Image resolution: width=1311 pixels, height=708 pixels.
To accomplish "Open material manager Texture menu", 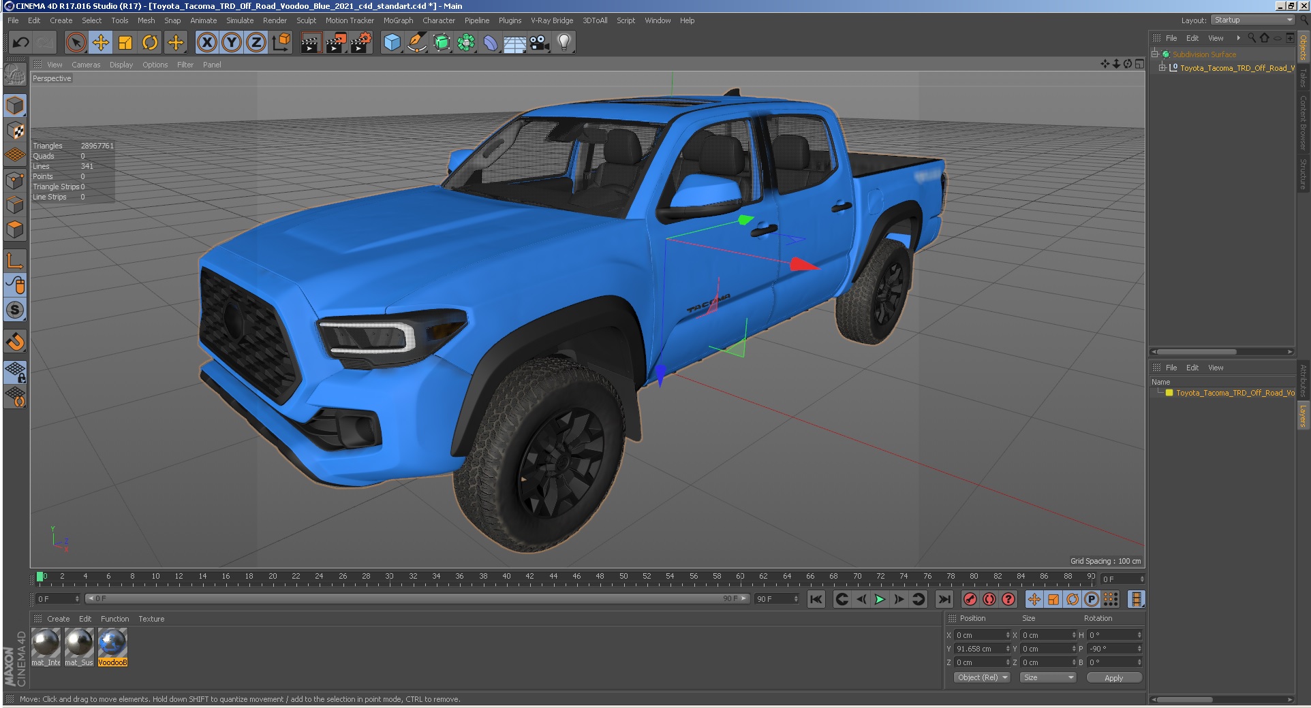I will point(151,619).
